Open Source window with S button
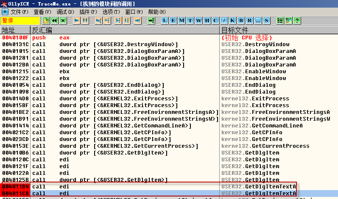Viewport: 338px width, 199px height. coord(267,21)
